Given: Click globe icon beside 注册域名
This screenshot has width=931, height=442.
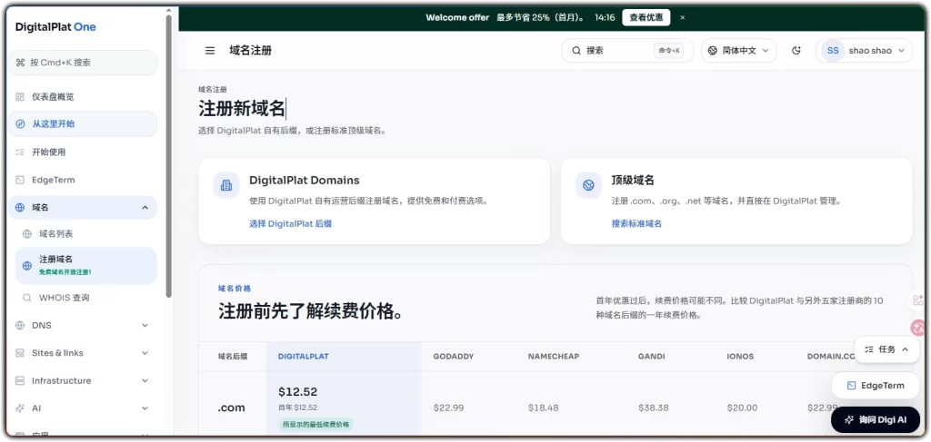Looking at the screenshot, I should pos(26,266).
